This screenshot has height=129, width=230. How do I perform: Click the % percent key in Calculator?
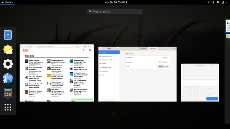pyautogui.click(x=197, y=99)
